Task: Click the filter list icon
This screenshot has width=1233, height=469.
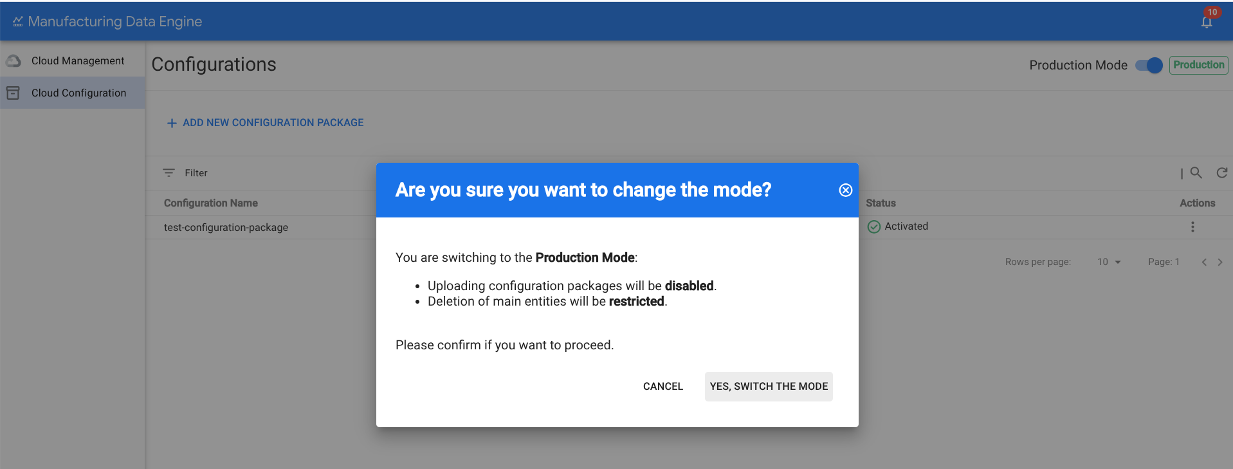Action: 169,172
